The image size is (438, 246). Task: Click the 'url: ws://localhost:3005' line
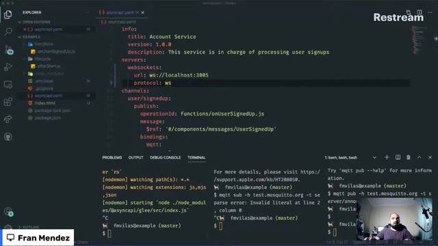pos(171,75)
